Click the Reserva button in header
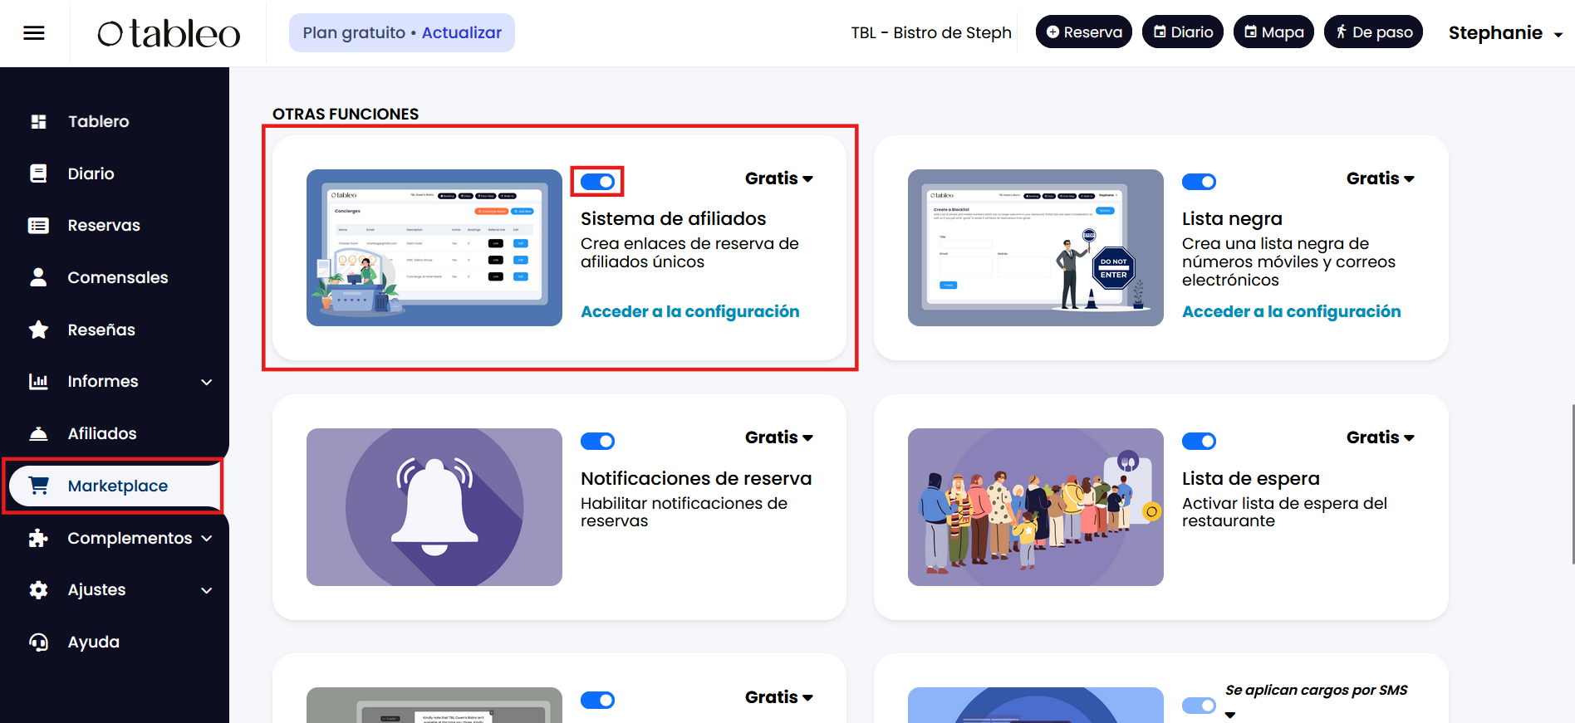 [x=1084, y=32]
